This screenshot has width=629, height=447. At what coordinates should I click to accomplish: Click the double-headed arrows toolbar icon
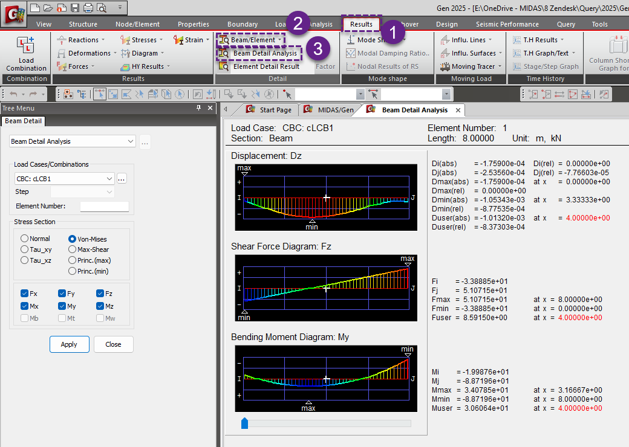tap(559, 94)
